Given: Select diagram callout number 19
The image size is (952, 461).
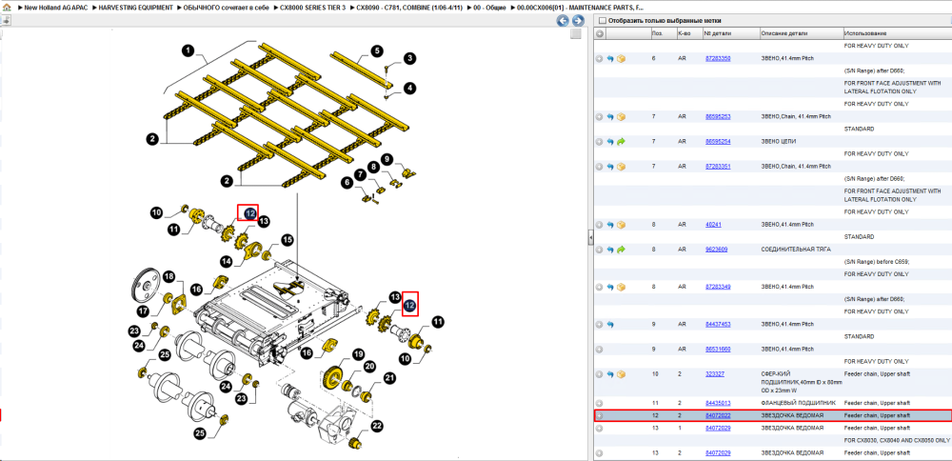Looking at the screenshot, I should pyautogui.click(x=358, y=354).
